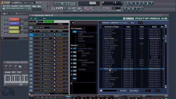The height and width of the screenshot is (99, 176).
Task: Open Part 1 voice selector Mega 12 Stee
Action: 45,35
